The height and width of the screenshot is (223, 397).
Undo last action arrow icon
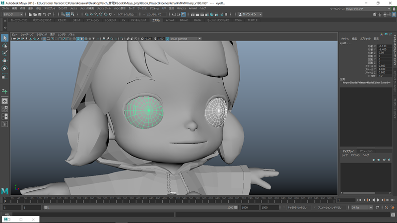45,14
